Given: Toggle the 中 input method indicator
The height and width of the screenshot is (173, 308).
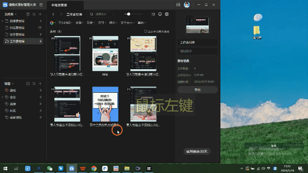Looking at the screenshot, I should pyautogui.click(x=269, y=169).
